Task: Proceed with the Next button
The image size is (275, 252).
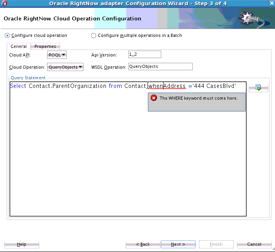Action: (x=178, y=244)
